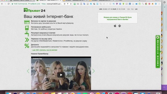Click the double-arrow transfers icon
Image resolution: width=167 pixels, height=94 pixels.
27,40
